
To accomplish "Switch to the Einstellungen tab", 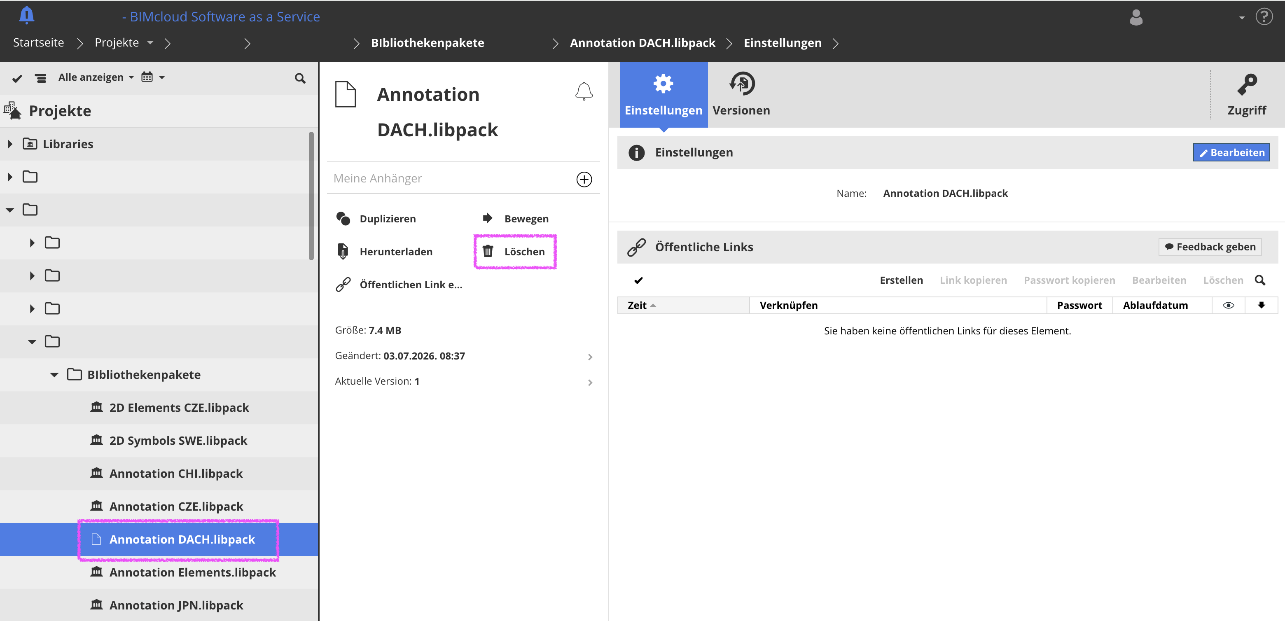I will (663, 95).
